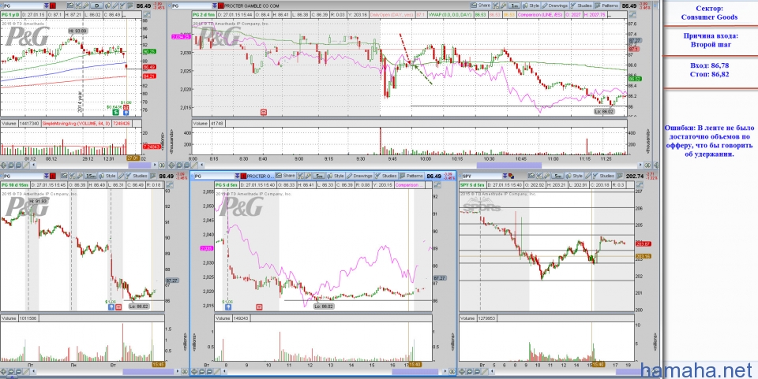Open Patterns menu of the 1m chart
Screen dimensions: 758x379
point(606,6)
